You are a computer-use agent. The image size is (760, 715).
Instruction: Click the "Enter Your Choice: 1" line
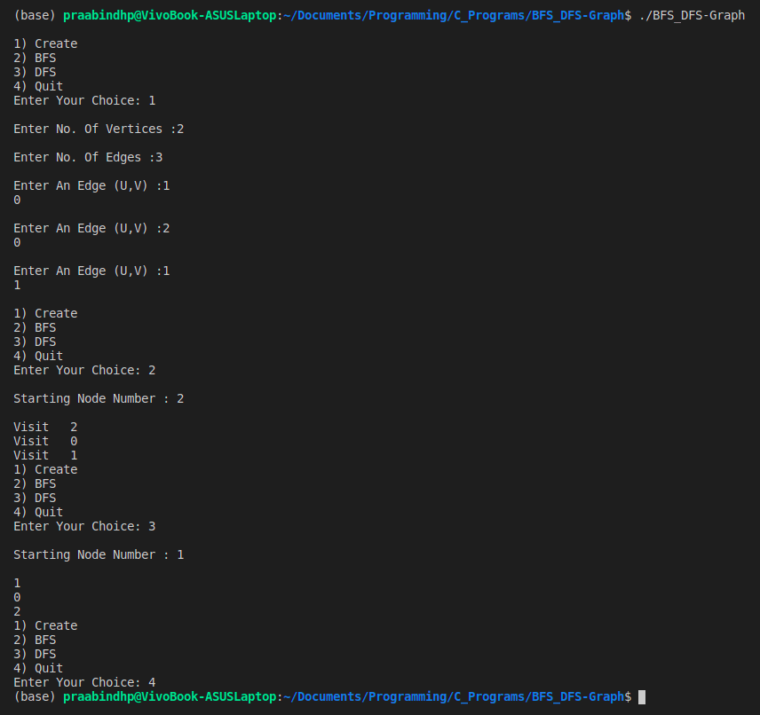click(85, 100)
